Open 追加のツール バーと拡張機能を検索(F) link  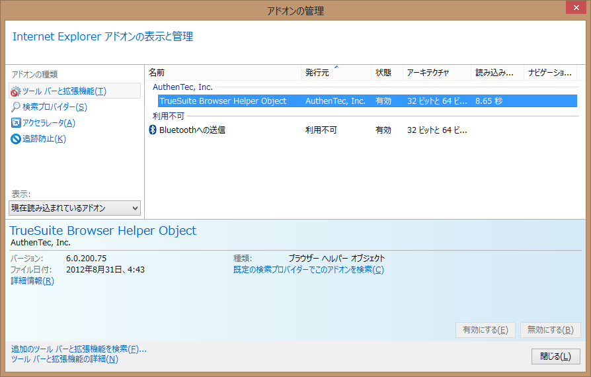[x=79, y=349]
